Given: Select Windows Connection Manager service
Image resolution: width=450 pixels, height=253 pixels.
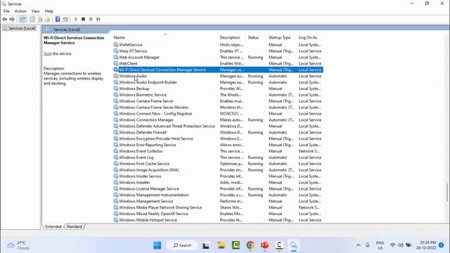Looking at the screenshot, I should point(218,120).
